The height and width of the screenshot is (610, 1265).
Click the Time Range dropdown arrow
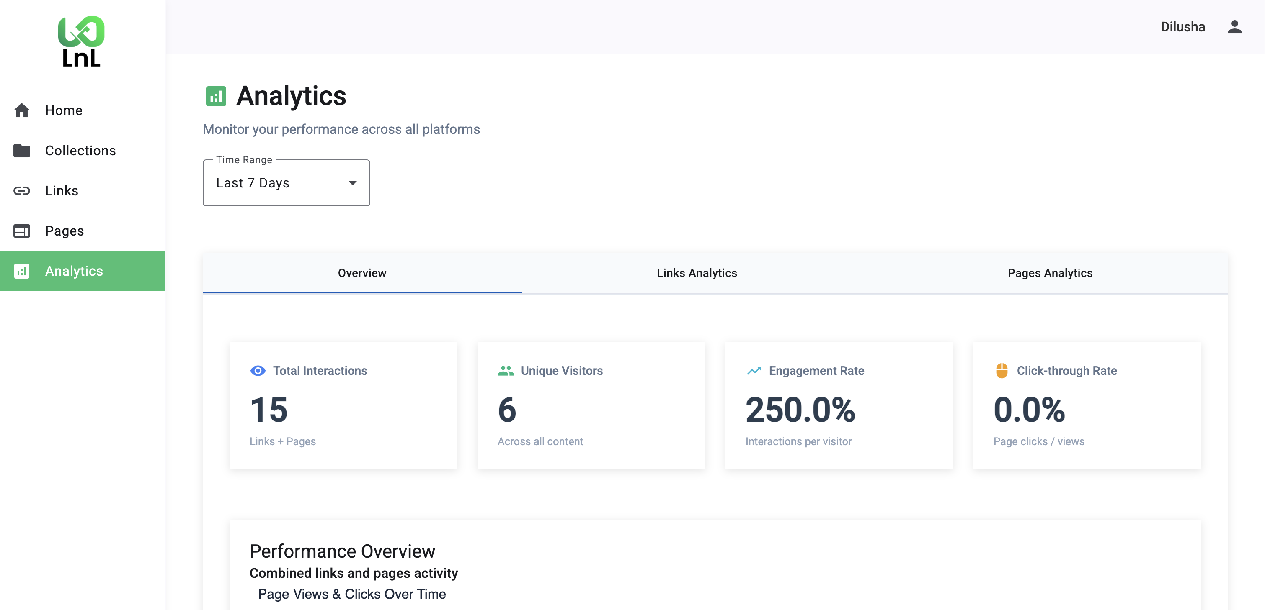(x=353, y=183)
